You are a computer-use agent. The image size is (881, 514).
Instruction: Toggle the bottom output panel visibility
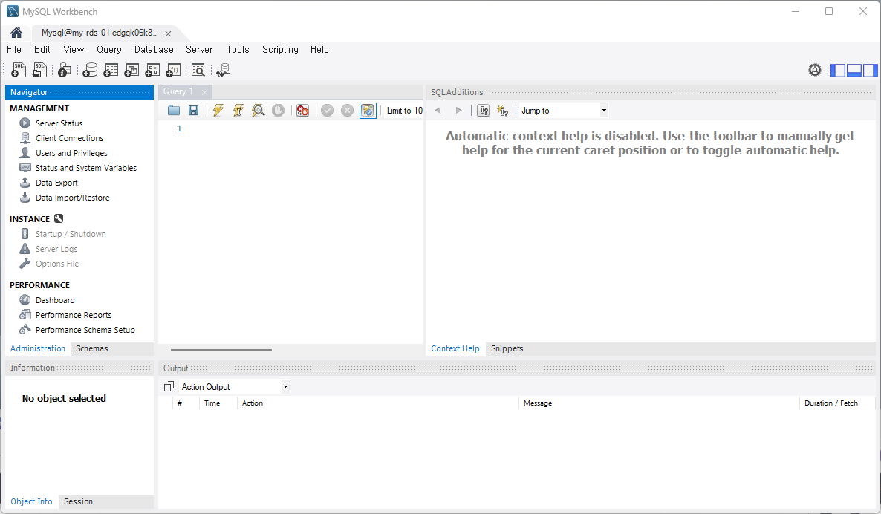854,71
